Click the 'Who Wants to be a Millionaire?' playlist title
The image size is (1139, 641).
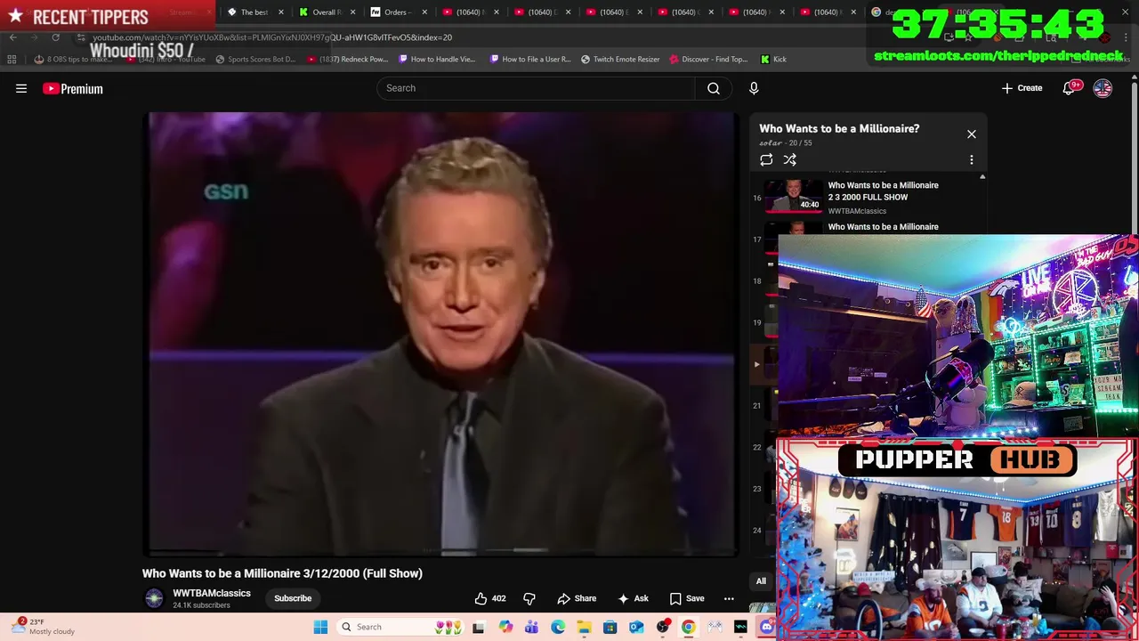click(839, 129)
